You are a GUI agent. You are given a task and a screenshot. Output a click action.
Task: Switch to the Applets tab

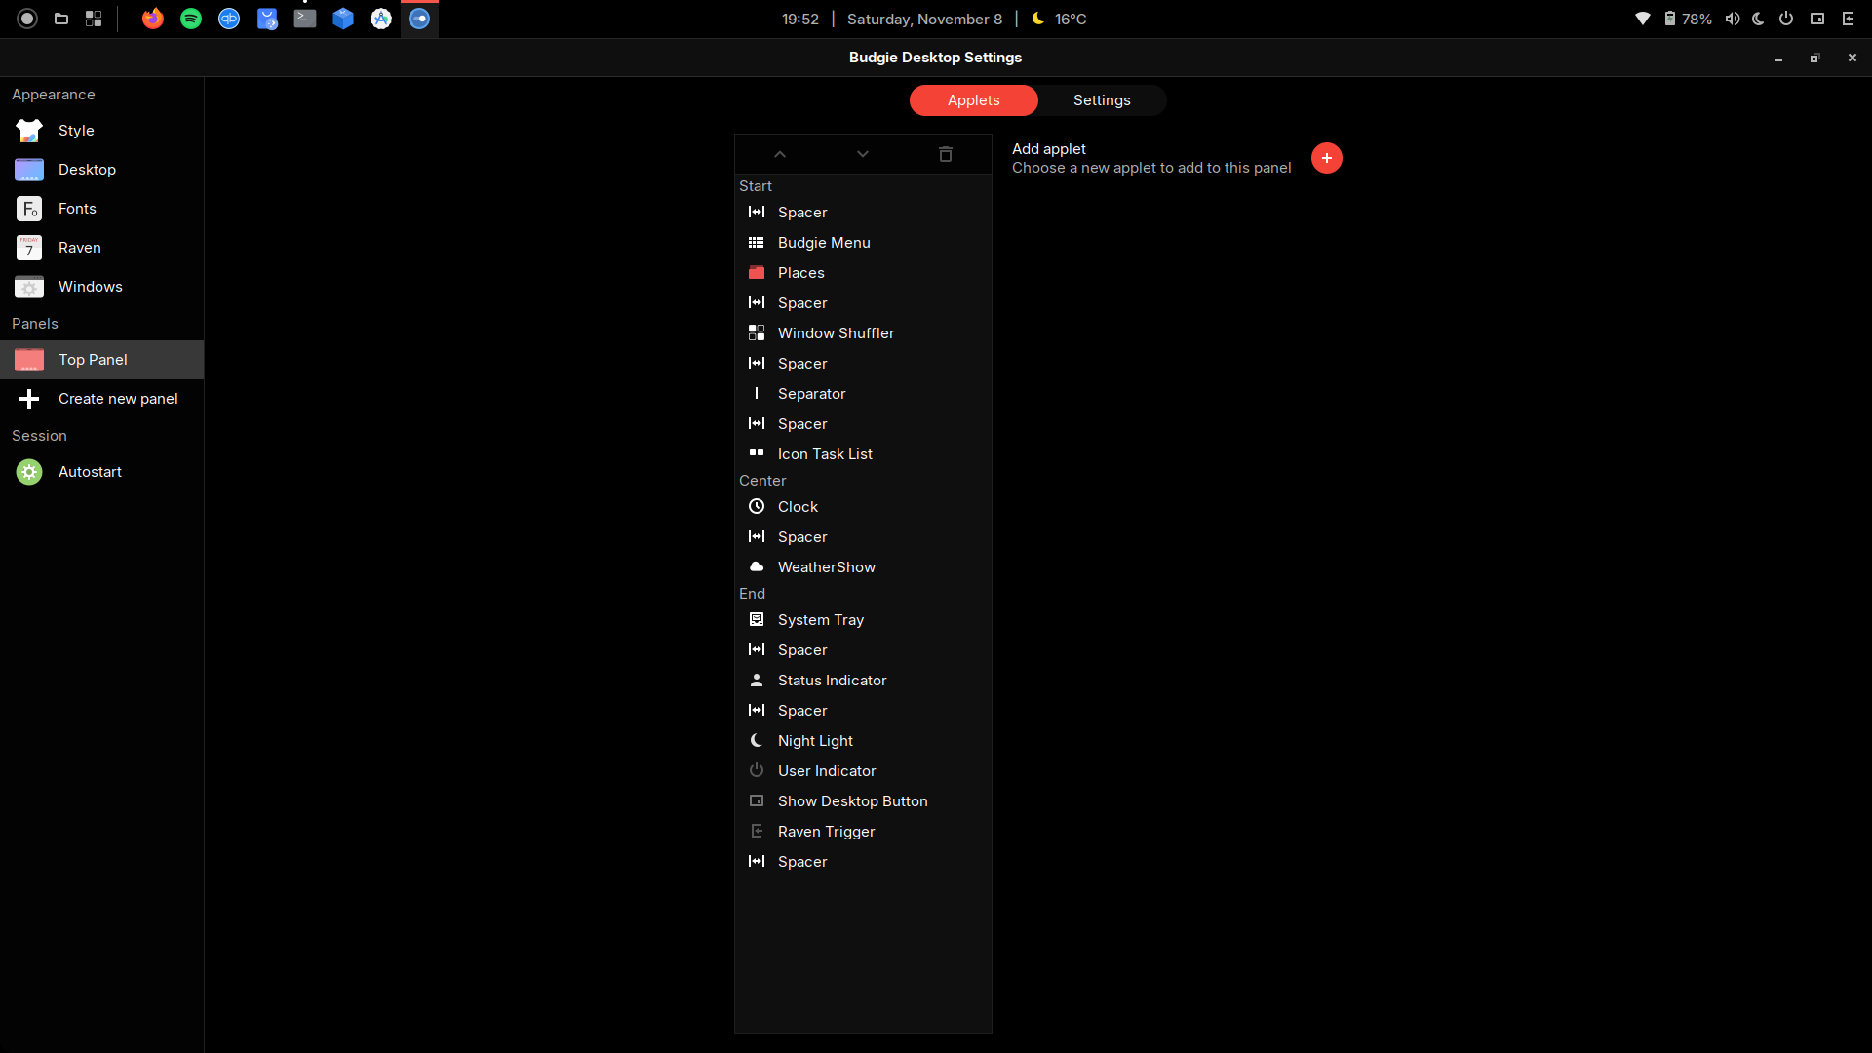[973, 100]
